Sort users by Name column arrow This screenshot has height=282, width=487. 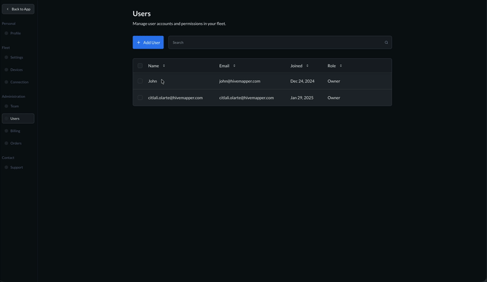coord(164,66)
